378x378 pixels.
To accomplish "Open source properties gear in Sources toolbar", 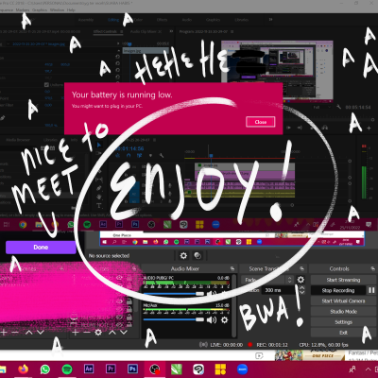I will [x=98, y=333].
